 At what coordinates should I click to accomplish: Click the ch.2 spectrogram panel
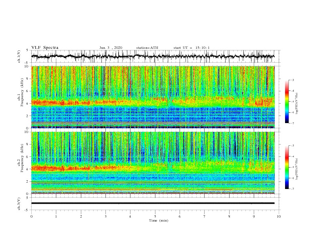[153, 163]
